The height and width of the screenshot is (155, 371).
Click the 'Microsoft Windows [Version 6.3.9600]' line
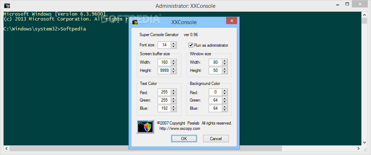click(x=54, y=14)
